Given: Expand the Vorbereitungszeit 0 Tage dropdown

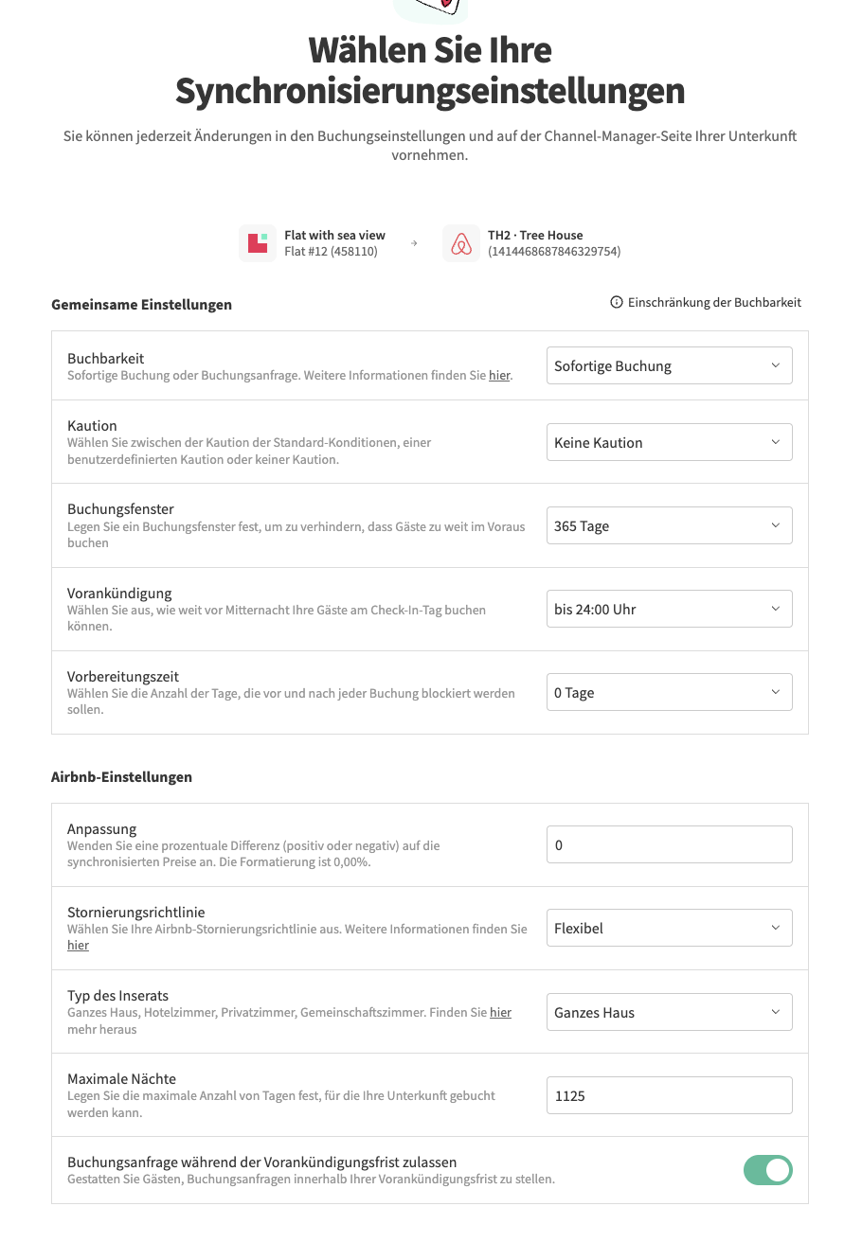Looking at the screenshot, I should tap(669, 693).
